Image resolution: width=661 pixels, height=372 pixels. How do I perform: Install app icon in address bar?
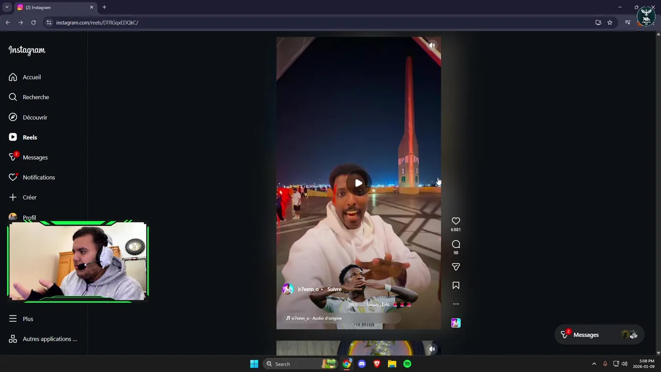pos(598,23)
